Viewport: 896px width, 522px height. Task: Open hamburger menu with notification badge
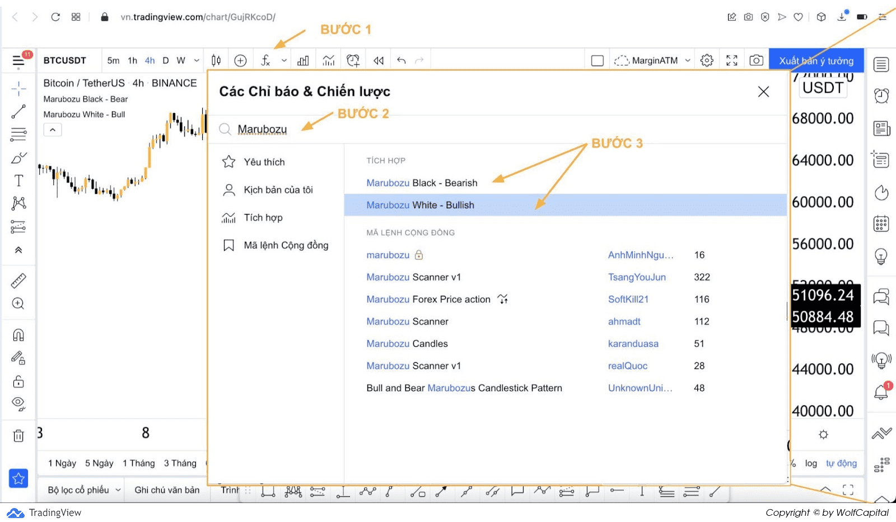tap(20, 60)
